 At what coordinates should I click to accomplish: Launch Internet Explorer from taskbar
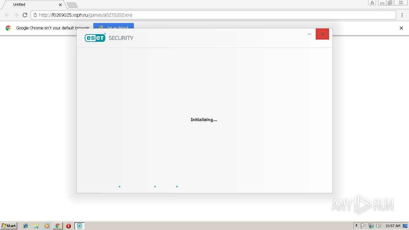coord(26,226)
